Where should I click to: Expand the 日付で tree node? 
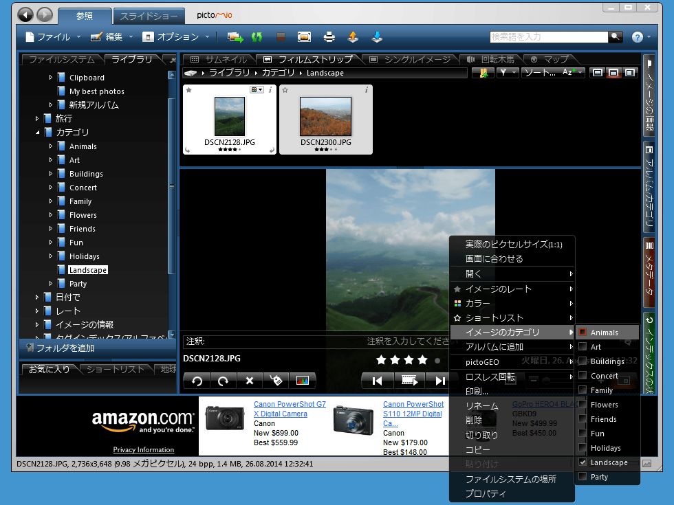(x=37, y=297)
